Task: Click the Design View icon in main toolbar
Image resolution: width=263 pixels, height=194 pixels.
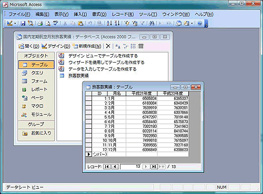Action: pyautogui.click(x=10, y=23)
